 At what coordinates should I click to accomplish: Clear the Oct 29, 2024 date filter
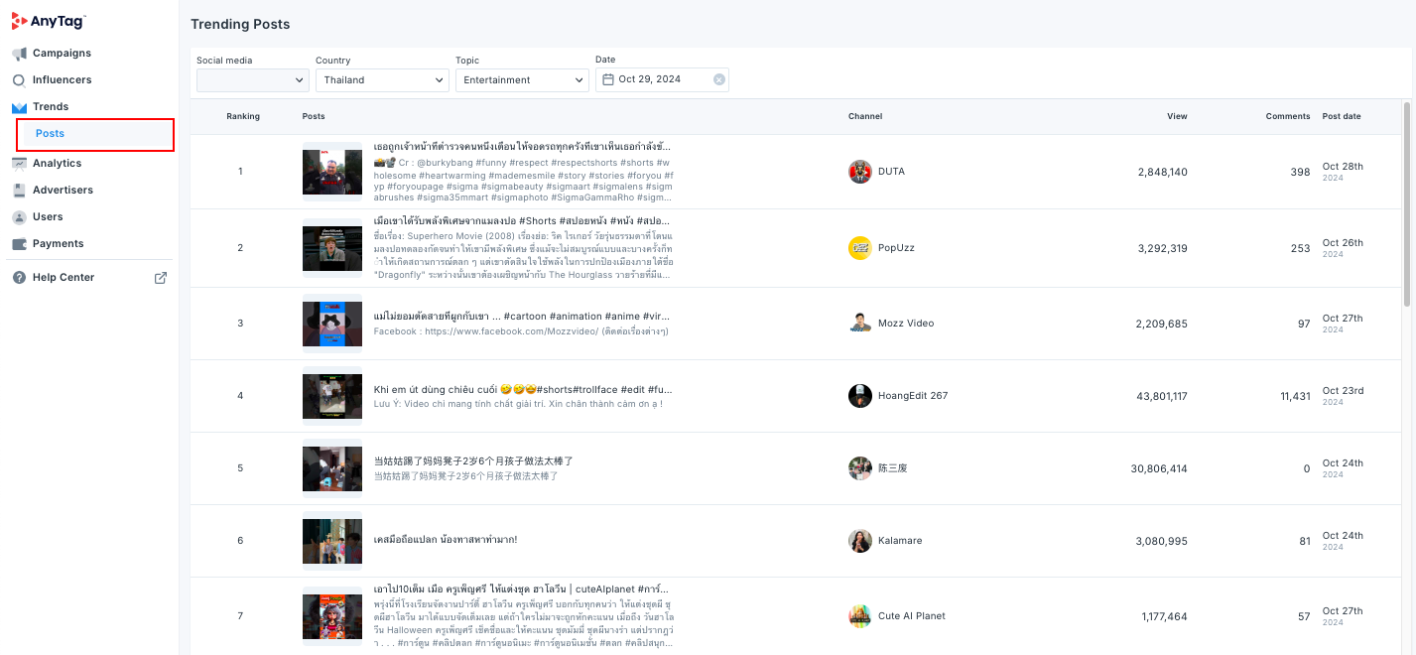pos(719,80)
